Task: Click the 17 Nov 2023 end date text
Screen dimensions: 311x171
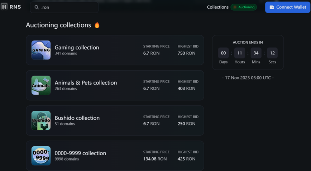Action: (x=248, y=77)
